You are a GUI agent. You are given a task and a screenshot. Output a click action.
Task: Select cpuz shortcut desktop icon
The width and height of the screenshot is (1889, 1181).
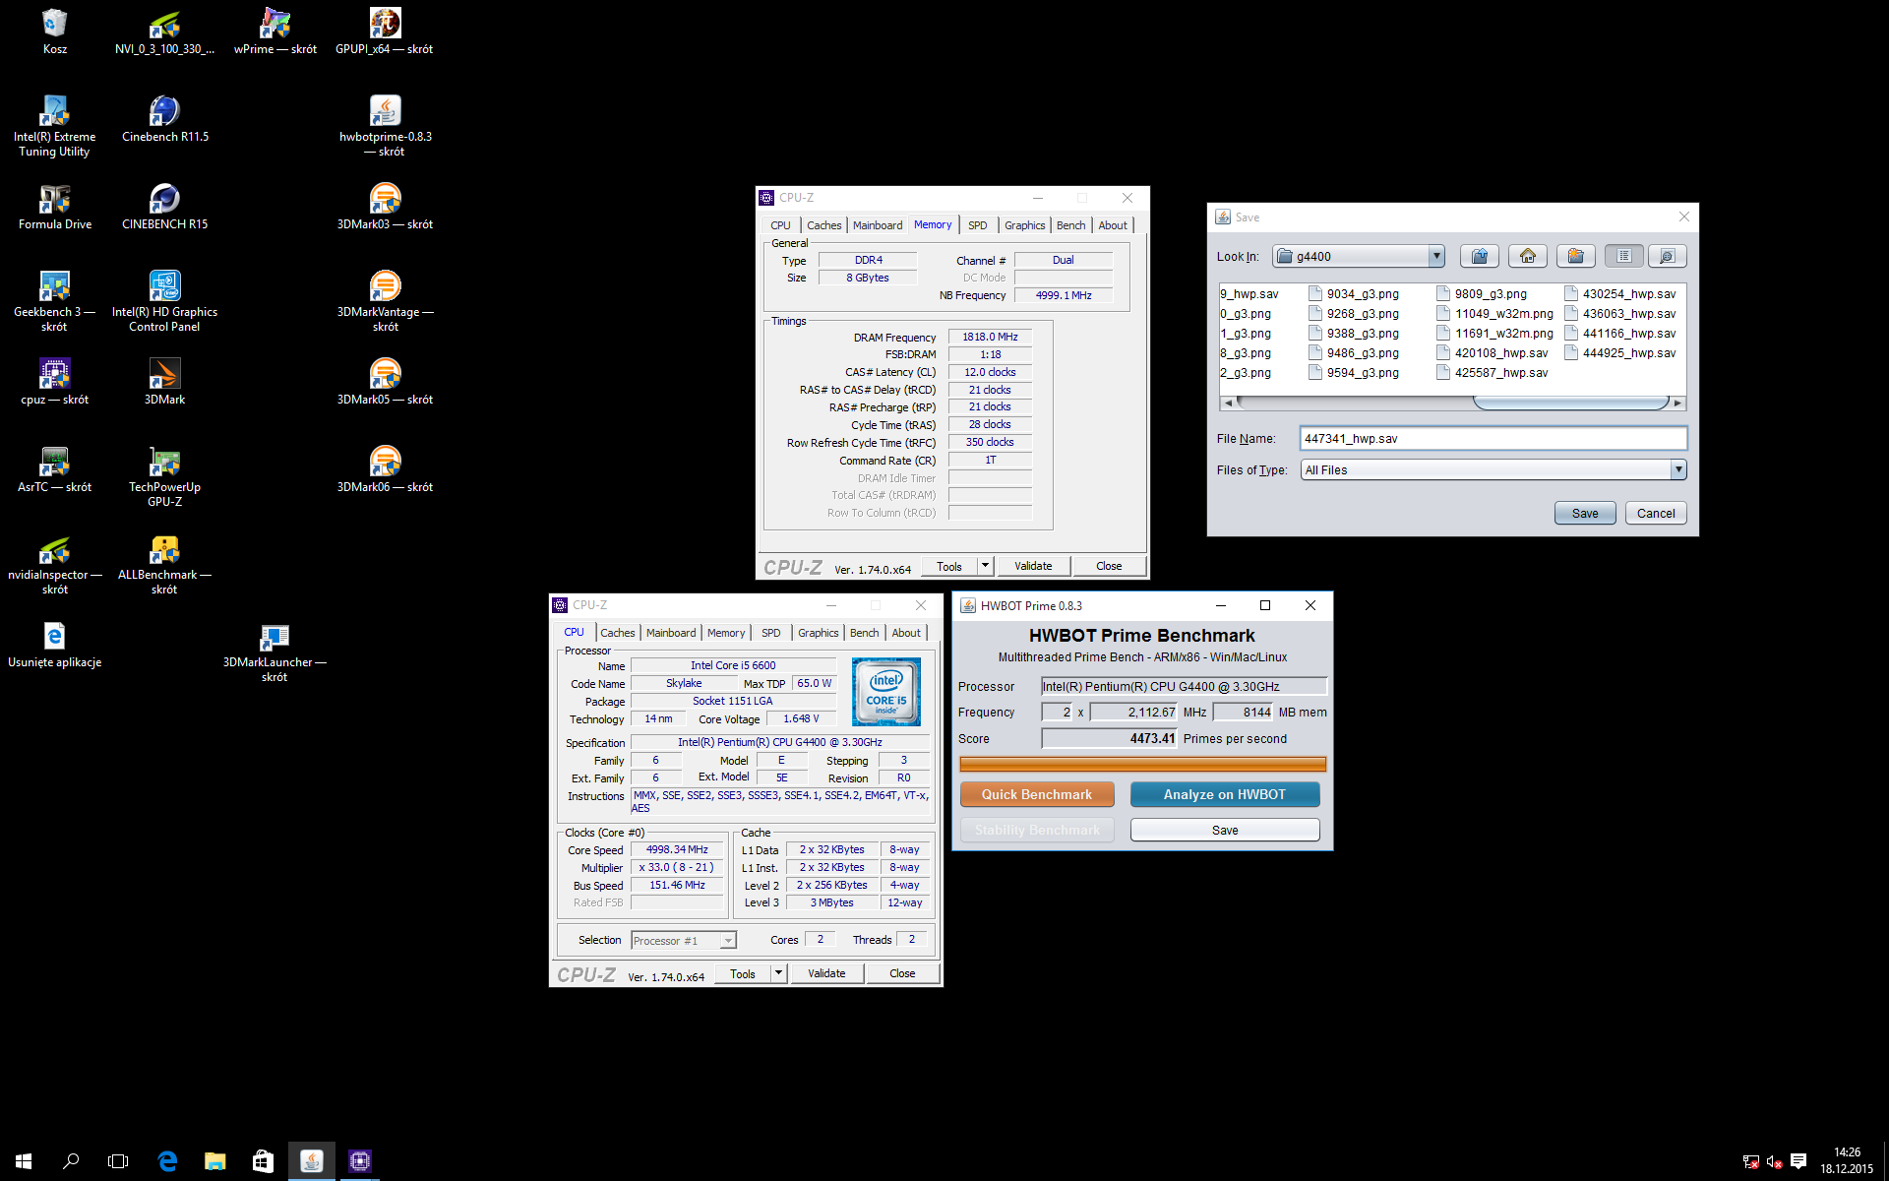coord(55,382)
